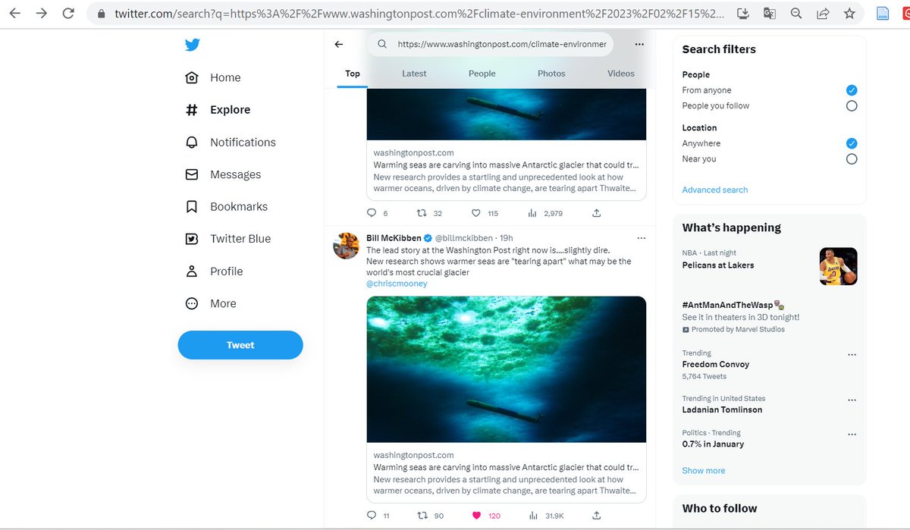Open Advanced search
Screen dimensions: 910x530
[x=714, y=189]
